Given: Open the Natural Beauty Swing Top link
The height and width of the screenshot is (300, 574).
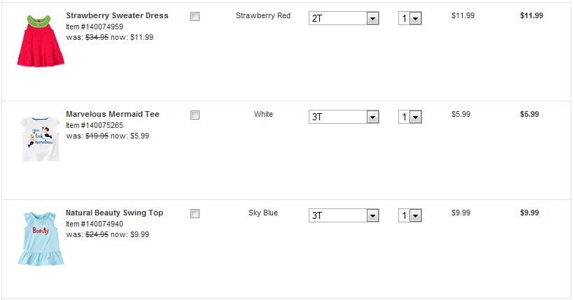Looking at the screenshot, I should point(114,213).
